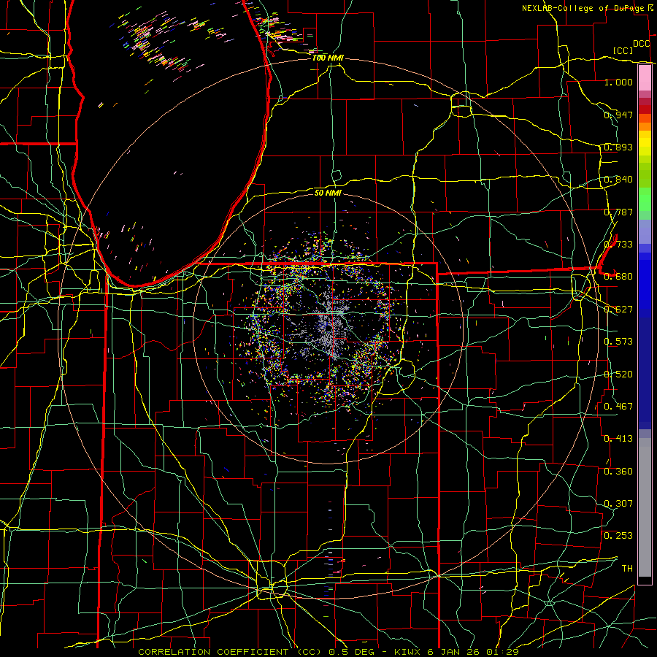Pick the pink swatch atop the color bar
This screenshot has height=657, width=657.
(x=645, y=77)
